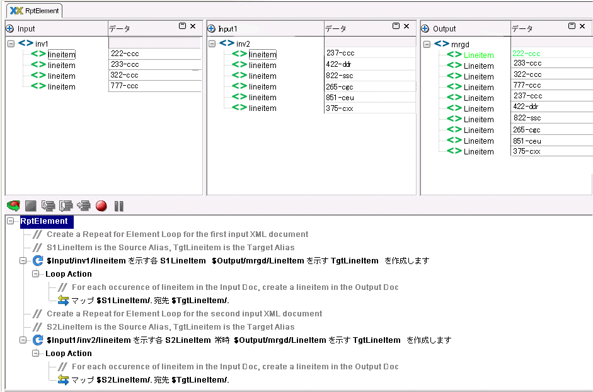593x392 pixels.
Task: Collapse the mrgd tree node
Action: click(427, 44)
